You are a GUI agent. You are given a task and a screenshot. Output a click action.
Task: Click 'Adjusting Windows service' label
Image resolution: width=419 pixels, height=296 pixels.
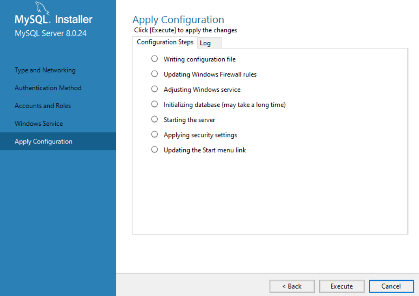point(202,89)
